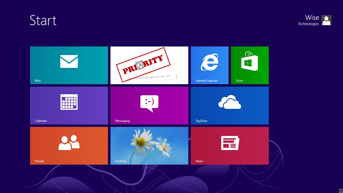Click the user account avatar picture
Screen dimensions: 343x193
coord(326,20)
